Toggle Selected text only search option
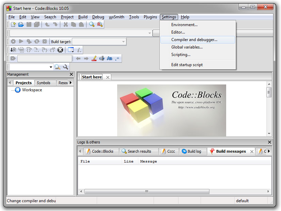Viewport: 281px width, 211px height. click(x=102, y=58)
